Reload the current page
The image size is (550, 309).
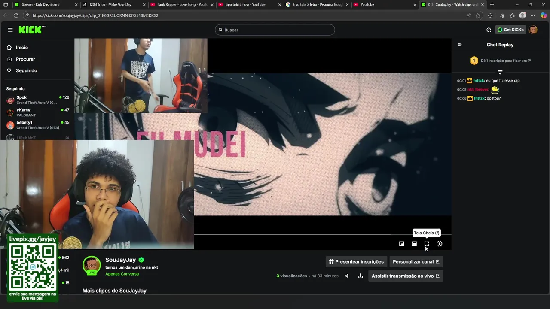(16, 15)
